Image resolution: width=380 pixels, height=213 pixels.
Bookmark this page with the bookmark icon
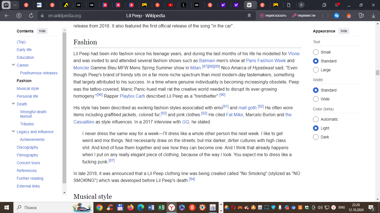[249, 16]
